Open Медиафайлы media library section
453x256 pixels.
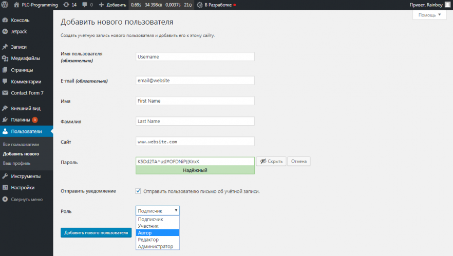click(25, 58)
